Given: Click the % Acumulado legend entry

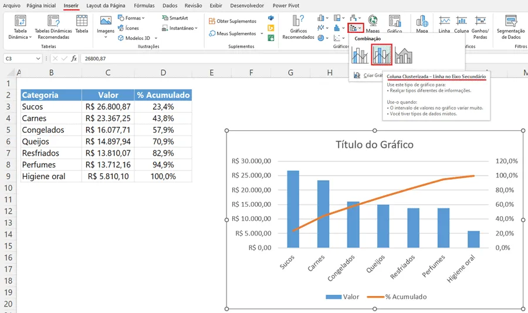Looking at the screenshot, I should pos(397,297).
